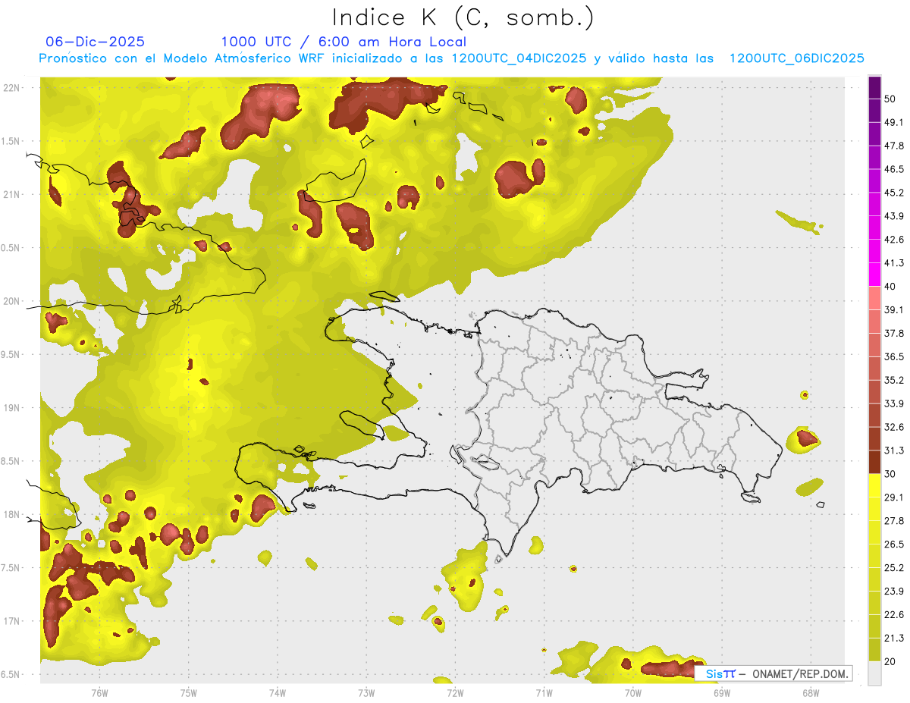Click the dark brown 31.3 color bar segment

874,462
